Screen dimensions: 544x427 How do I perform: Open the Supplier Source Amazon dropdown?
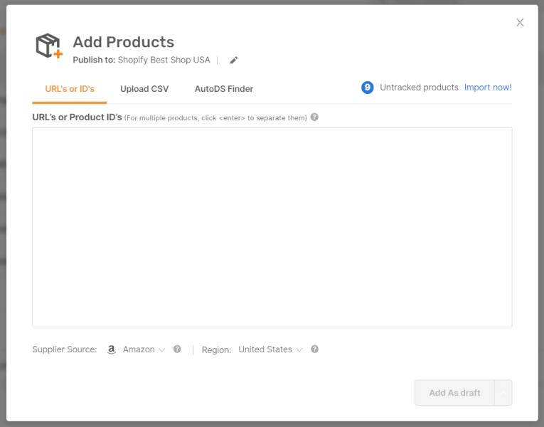coord(144,349)
